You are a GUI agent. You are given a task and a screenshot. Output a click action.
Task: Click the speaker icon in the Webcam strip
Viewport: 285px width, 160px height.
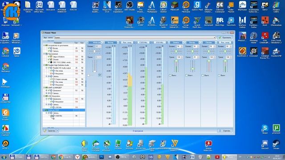(100, 75)
